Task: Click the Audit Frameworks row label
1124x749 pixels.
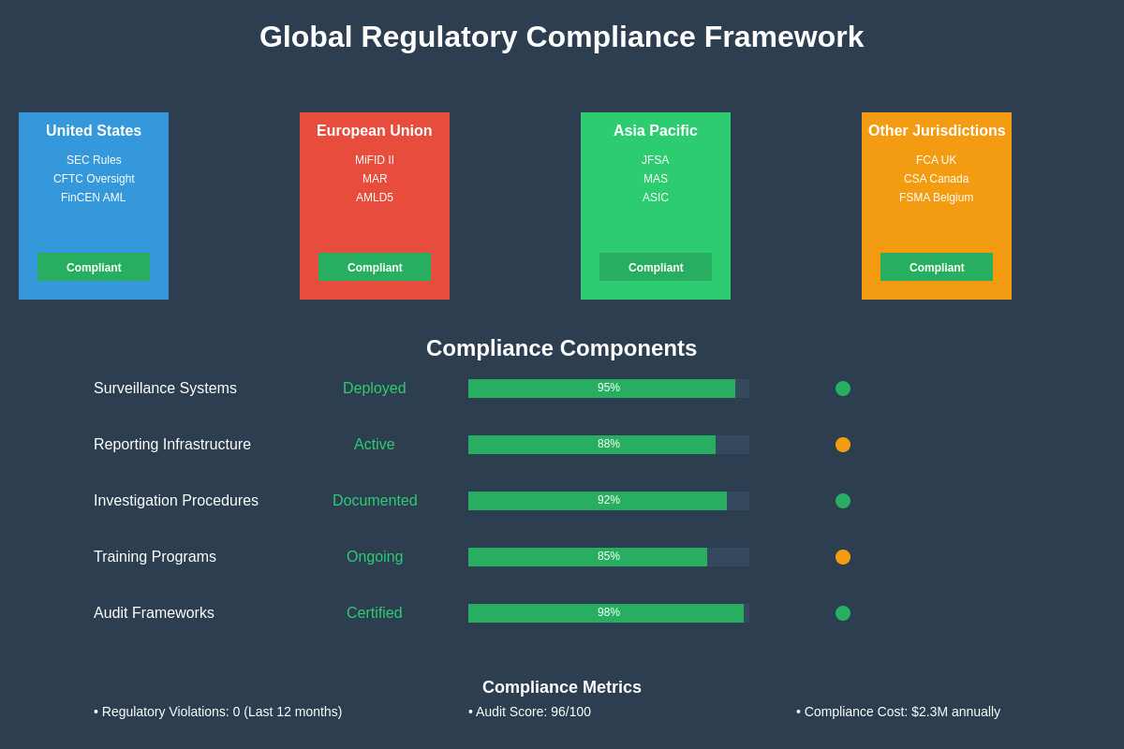Action: 154,613
